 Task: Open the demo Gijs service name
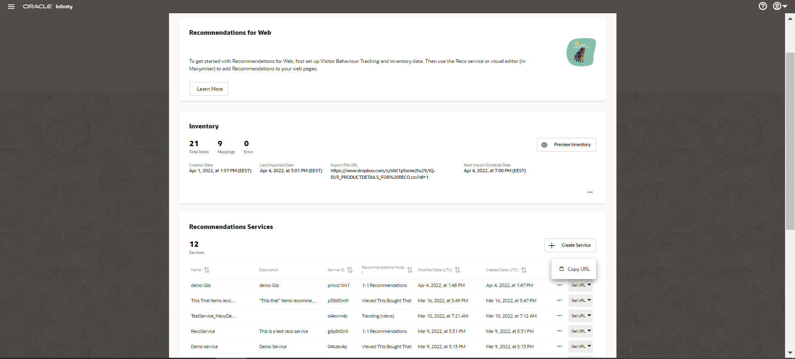click(201, 285)
